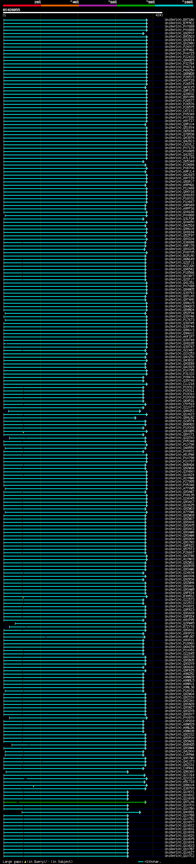Select the UniRef100_P29684 label
This screenshot has width=196, height=864.
click(179, 165)
